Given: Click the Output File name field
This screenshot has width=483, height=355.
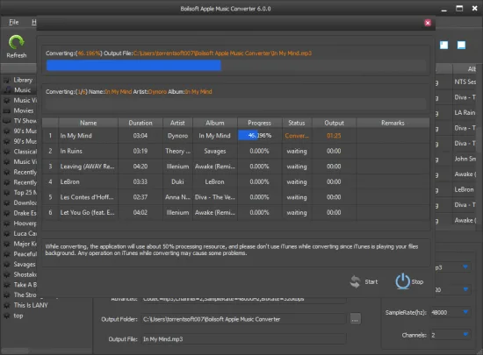Looking at the screenshot, I should 243,339.
